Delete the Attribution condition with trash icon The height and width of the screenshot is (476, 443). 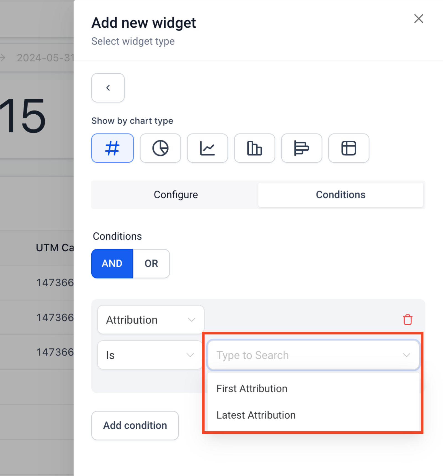(407, 320)
